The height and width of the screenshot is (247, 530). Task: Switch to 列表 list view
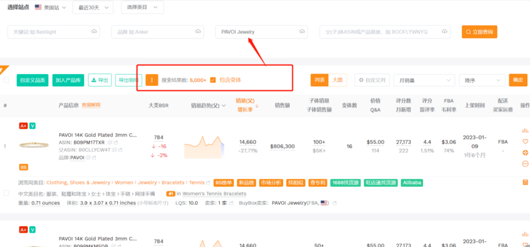320,80
